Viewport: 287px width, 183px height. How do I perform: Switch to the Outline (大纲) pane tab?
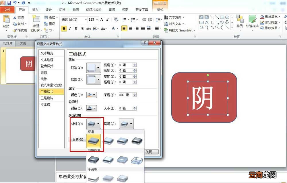pos(23,43)
